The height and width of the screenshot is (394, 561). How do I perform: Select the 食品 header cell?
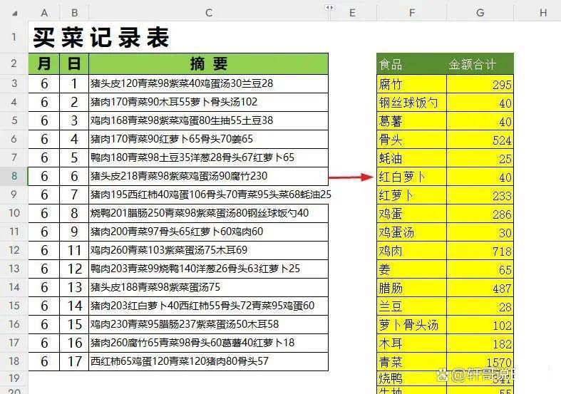click(412, 64)
